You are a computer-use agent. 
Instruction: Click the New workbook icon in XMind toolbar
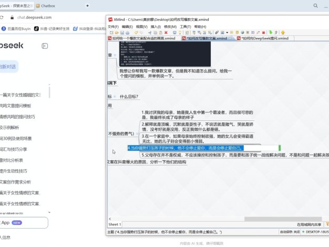coord(111,33)
